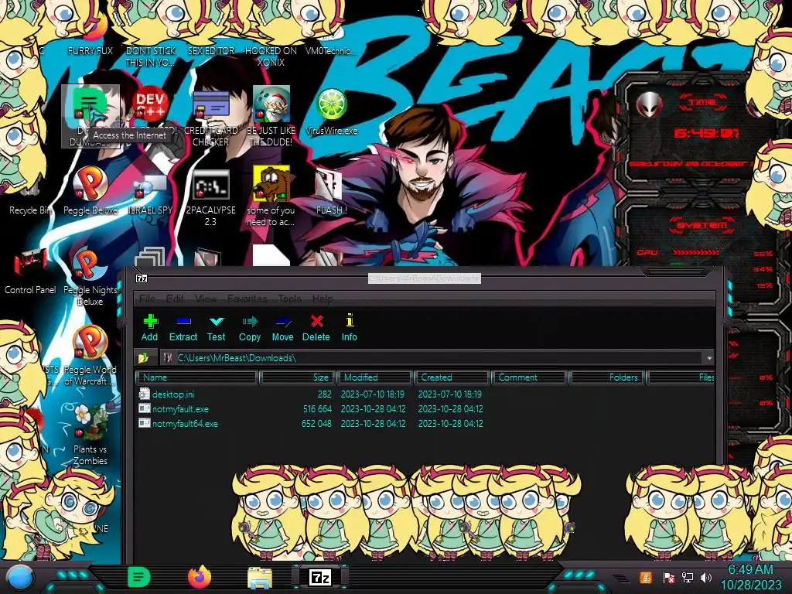The height and width of the screenshot is (594, 792).
Task: Choose the Move toolbar icon
Action: tap(282, 327)
